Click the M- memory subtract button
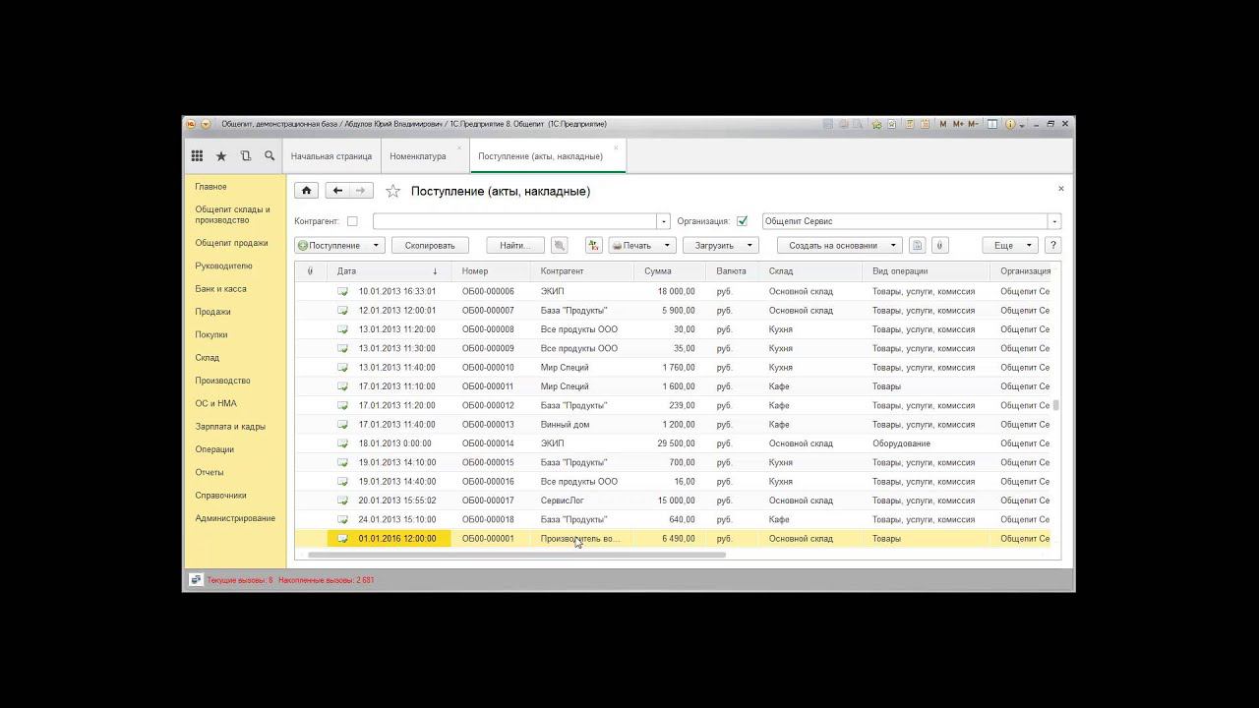The width and height of the screenshot is (1259, 708). point(974,124)
